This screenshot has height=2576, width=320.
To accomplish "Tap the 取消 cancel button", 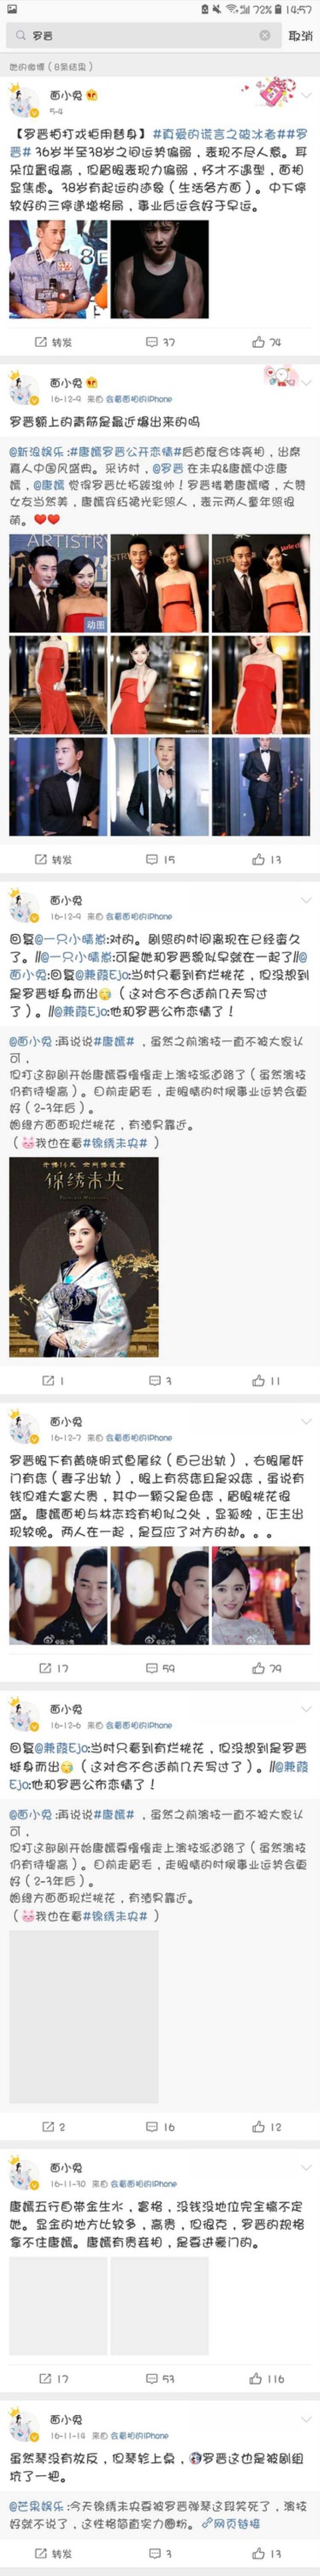I will tap(300, 35).
